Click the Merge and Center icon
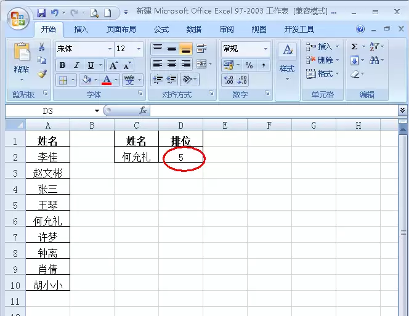 (x=201, y=64)
